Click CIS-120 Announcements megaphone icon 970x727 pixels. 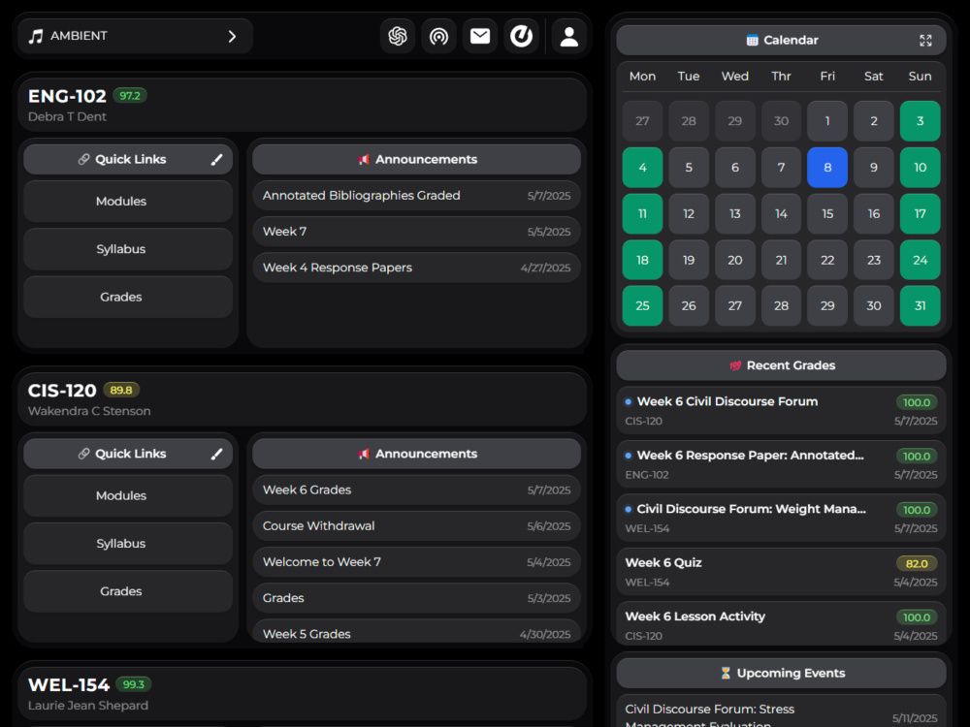[x=364, y=454]
